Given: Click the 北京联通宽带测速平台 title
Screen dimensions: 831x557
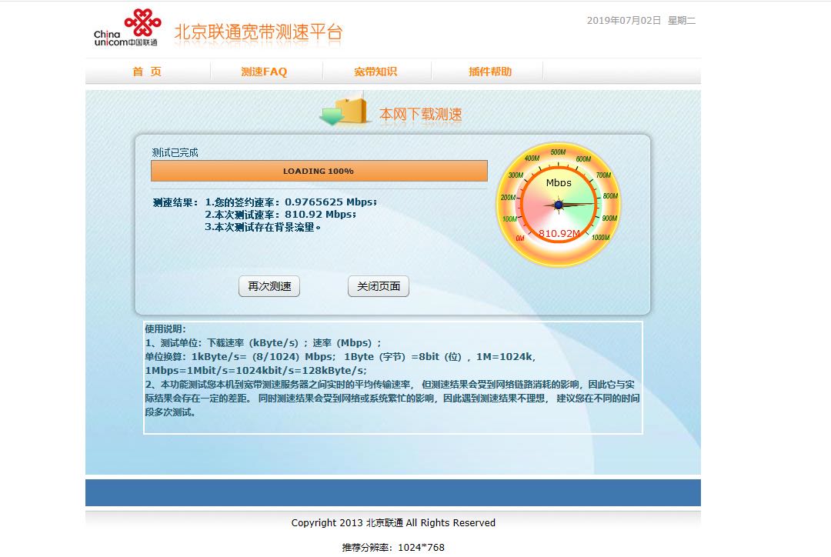Looking at the screenshot, I should [x=258, y=32].
